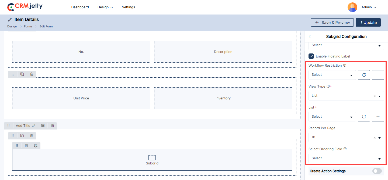Delete the Subgrid field using its trash icon

pos(26,146)
